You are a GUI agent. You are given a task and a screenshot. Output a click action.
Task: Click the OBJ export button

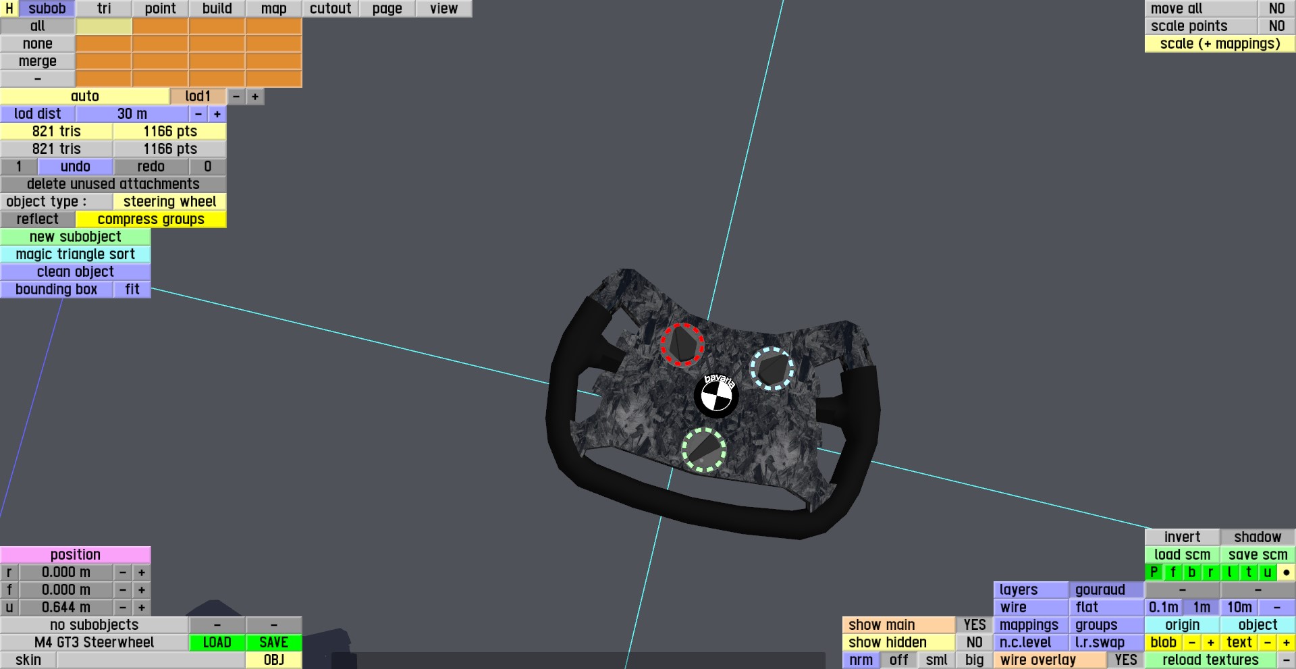[x=274, y=660]
